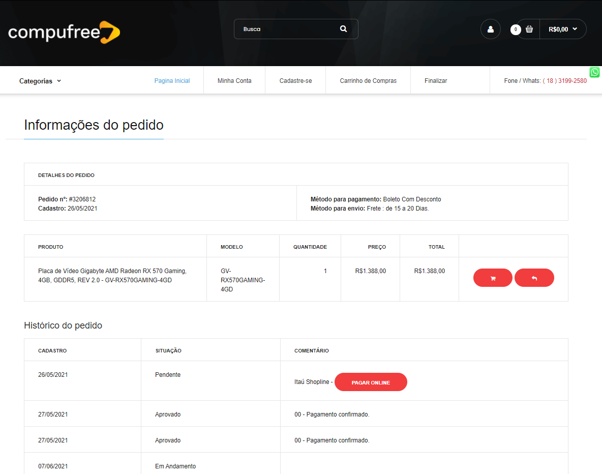Viewport: 602px width, 474px height.
Task: Click the Placa de Vídeo Gigabyte product name
Action: (x=112, y=276)
